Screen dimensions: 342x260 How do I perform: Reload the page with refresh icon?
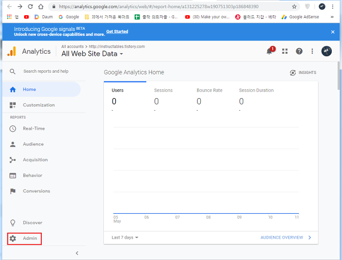30,6
